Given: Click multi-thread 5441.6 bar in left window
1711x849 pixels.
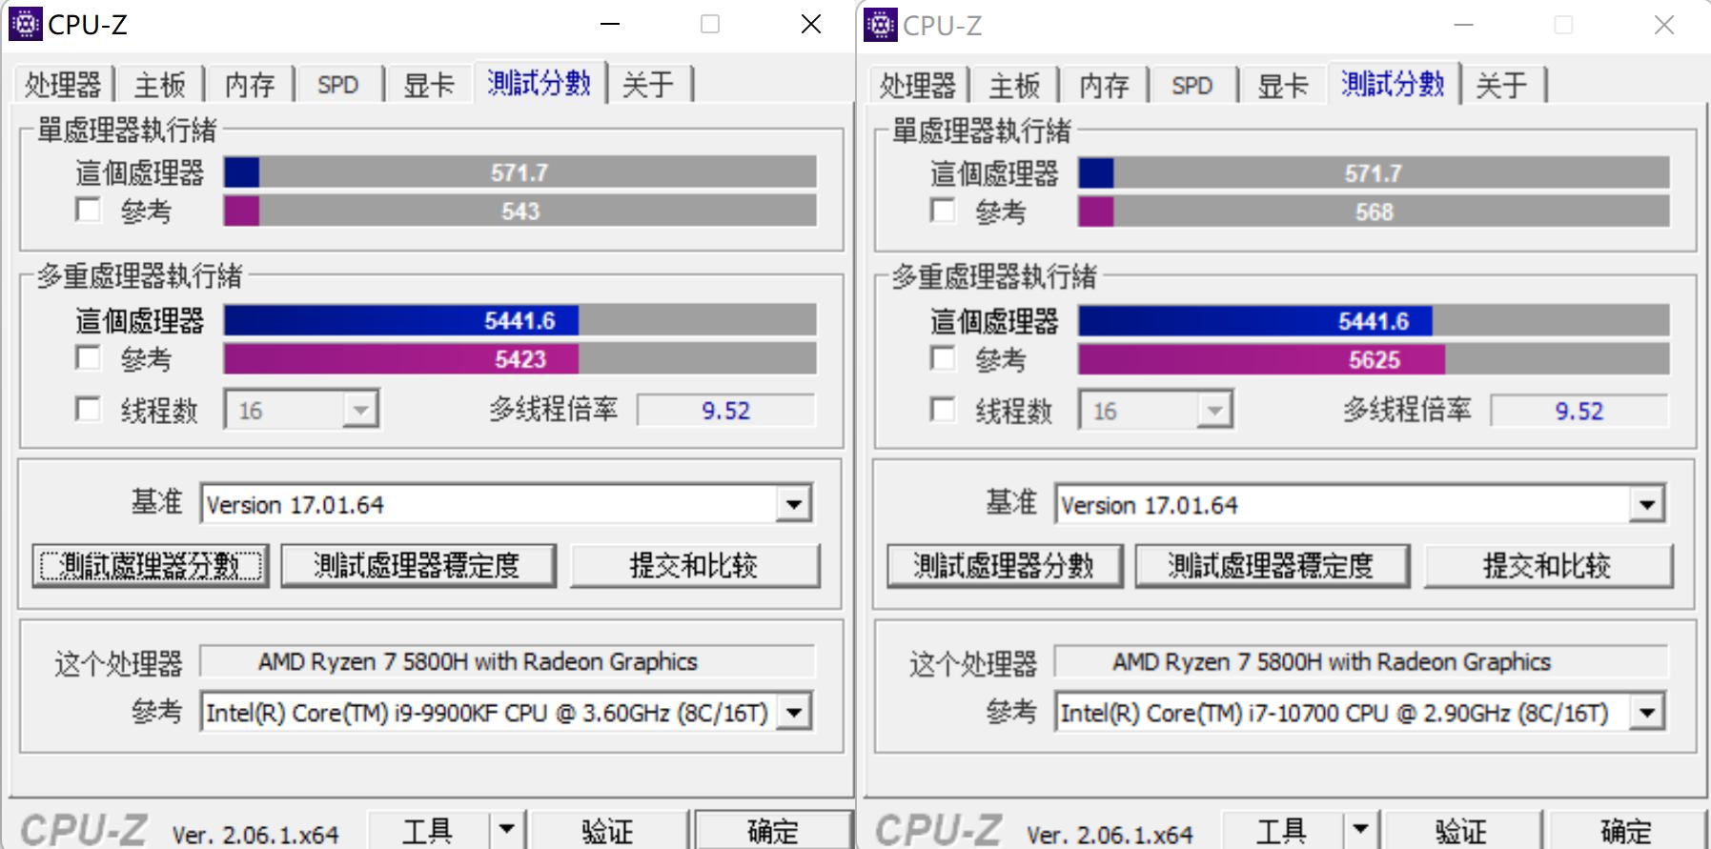Looking at the screenshot, I should [x=520, y=320].
